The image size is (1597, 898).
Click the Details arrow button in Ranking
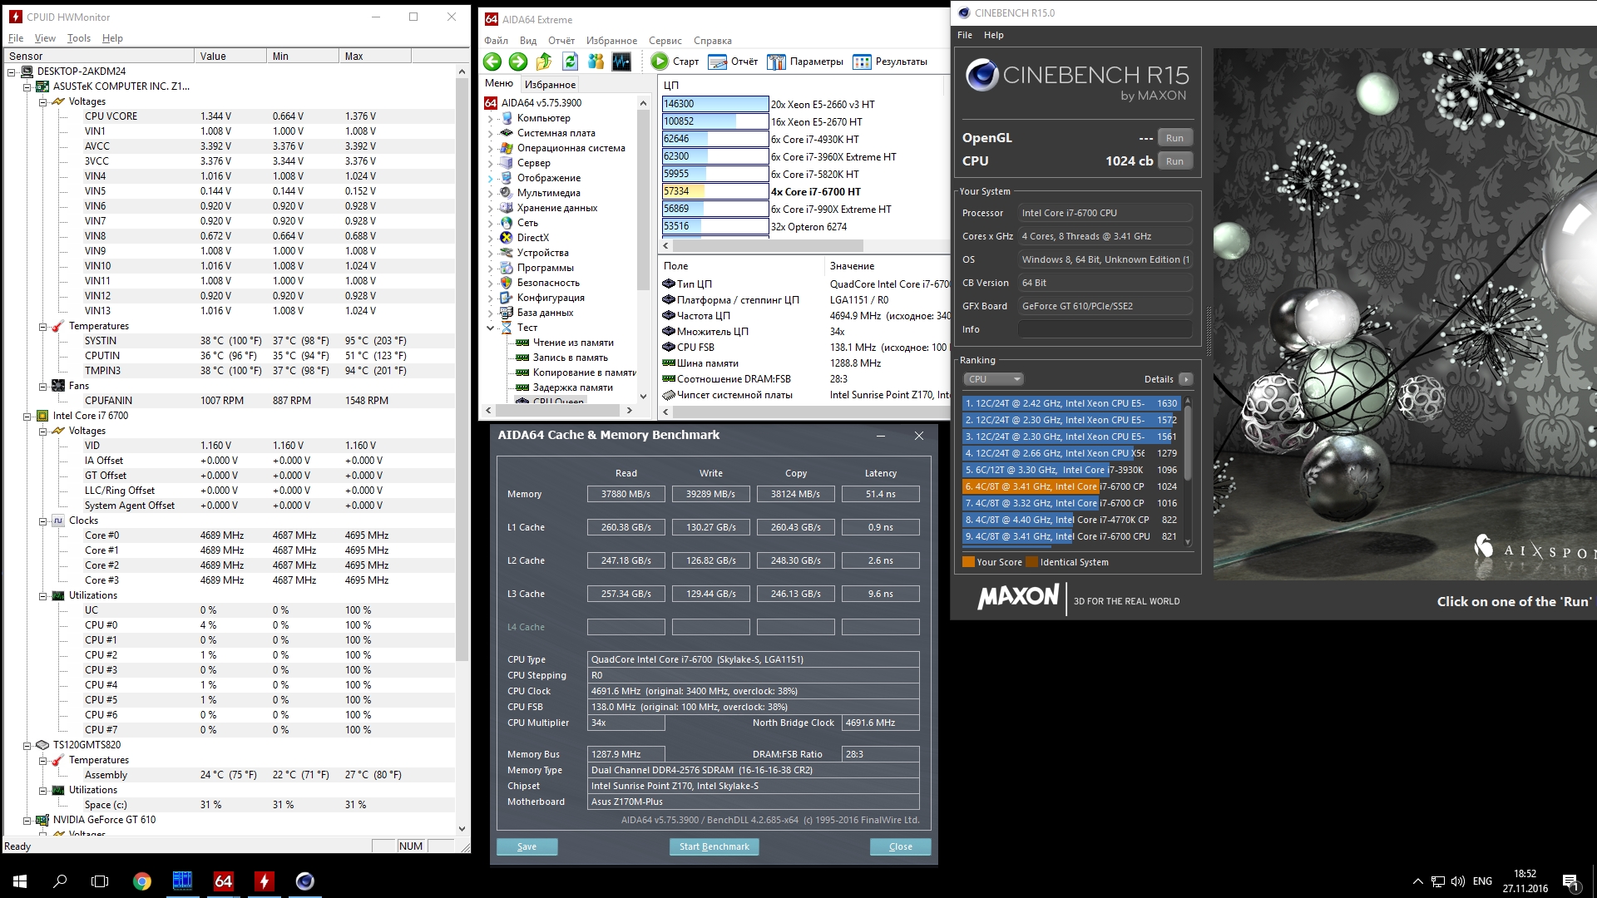[x=1185, y=379]
